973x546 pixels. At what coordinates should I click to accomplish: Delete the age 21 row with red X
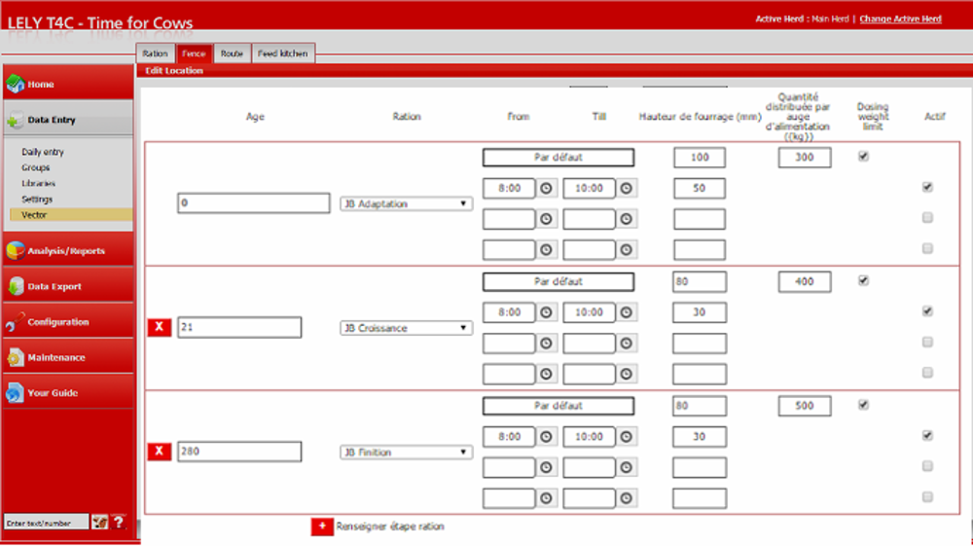[x=160, y=327]
